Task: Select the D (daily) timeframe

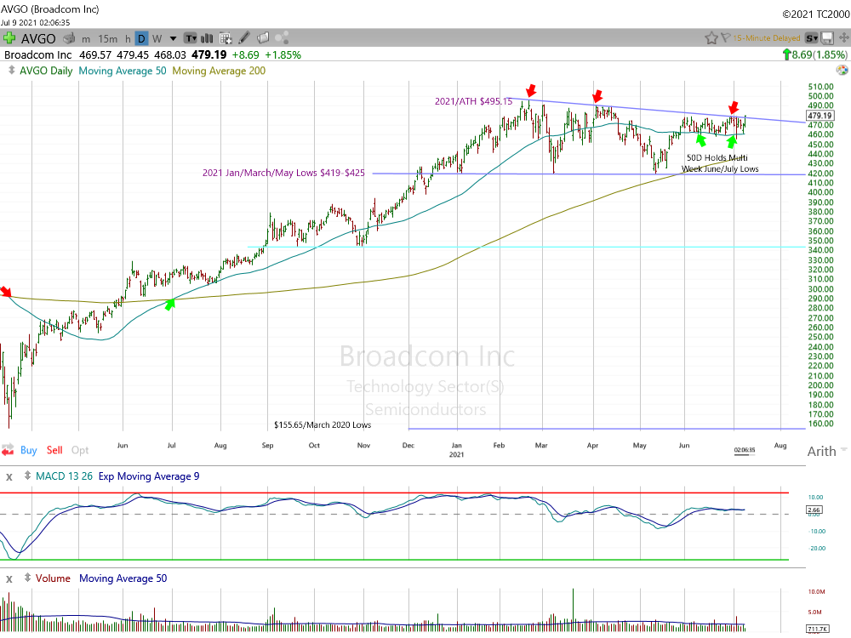Action: (141, 38)
